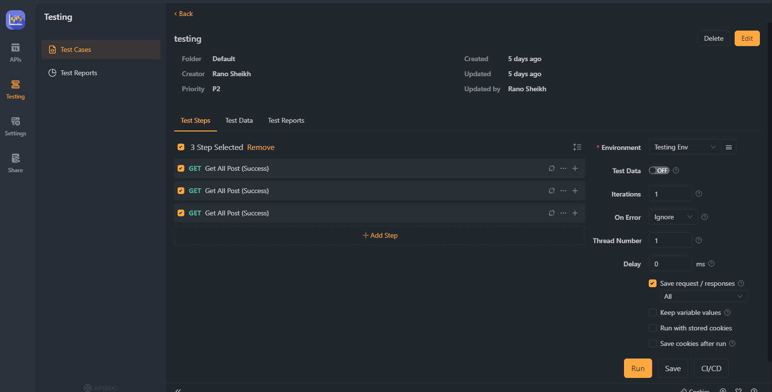
Task: Uncheck Save request / responses
Action: tap(653, 283)
